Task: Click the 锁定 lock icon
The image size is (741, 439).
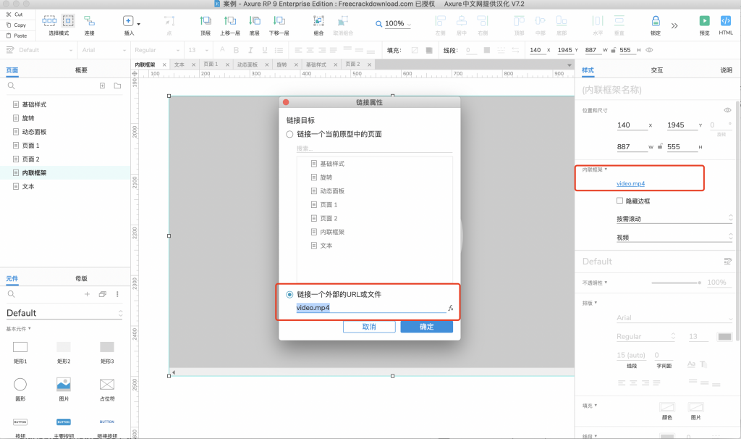Action: click(x=655, y=21)
